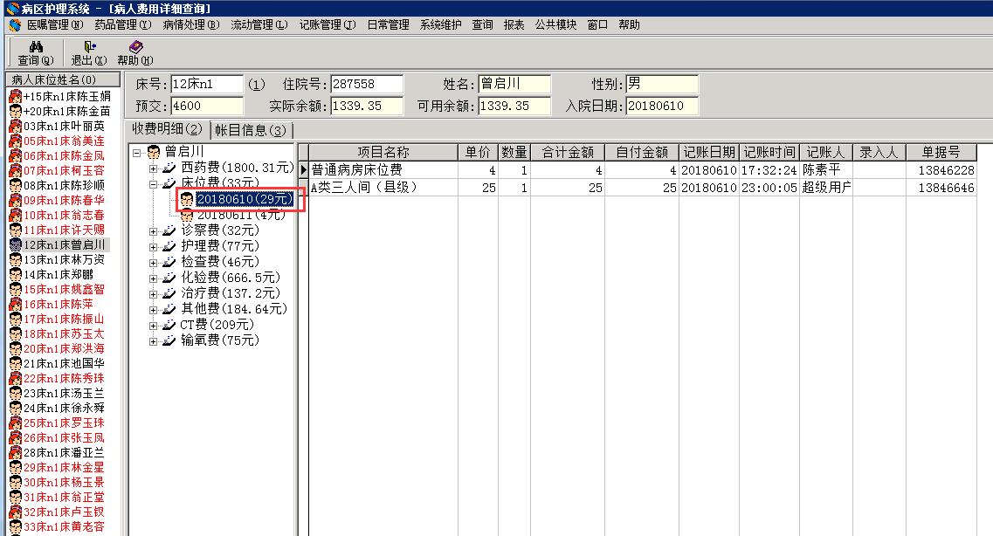Click the 帮助 help book icon
This screenshot has height=536, width=993.
point(134,47)
